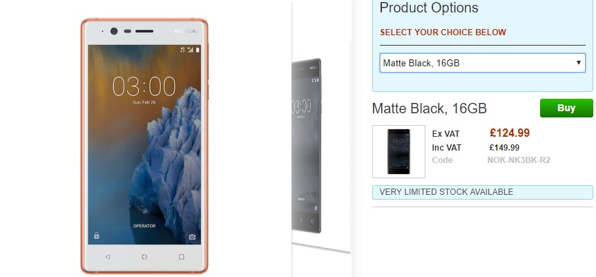Viewport: 596px width, 277px height.
Task: Click the NOKIA logo on the copper phone
Action: [186, 31]
